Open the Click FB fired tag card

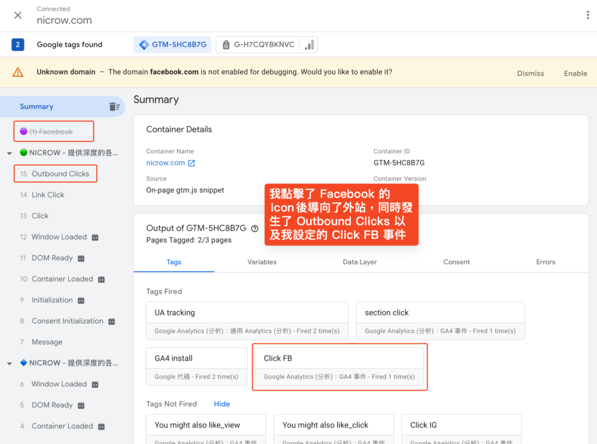coord(339,367)
